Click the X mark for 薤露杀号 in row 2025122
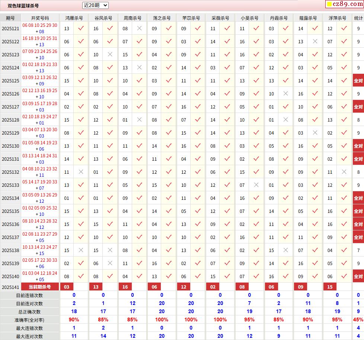The height and width of the screenshot is (340, 364). 315,41
